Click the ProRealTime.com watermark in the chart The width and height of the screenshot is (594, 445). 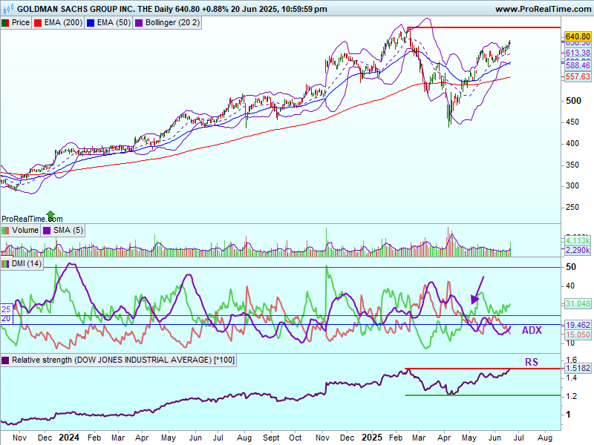click(x=27, y=219)
